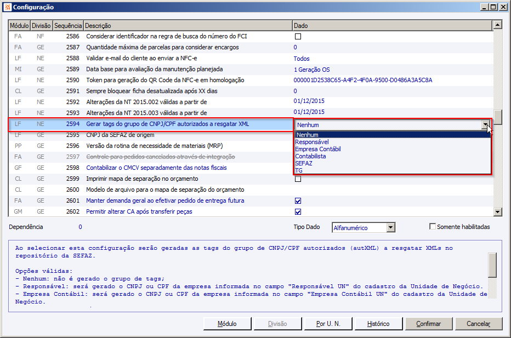Click the Por U. N. button
This screenshot has width=511, height=338.
pyautogui.click(x=328, y=324)
